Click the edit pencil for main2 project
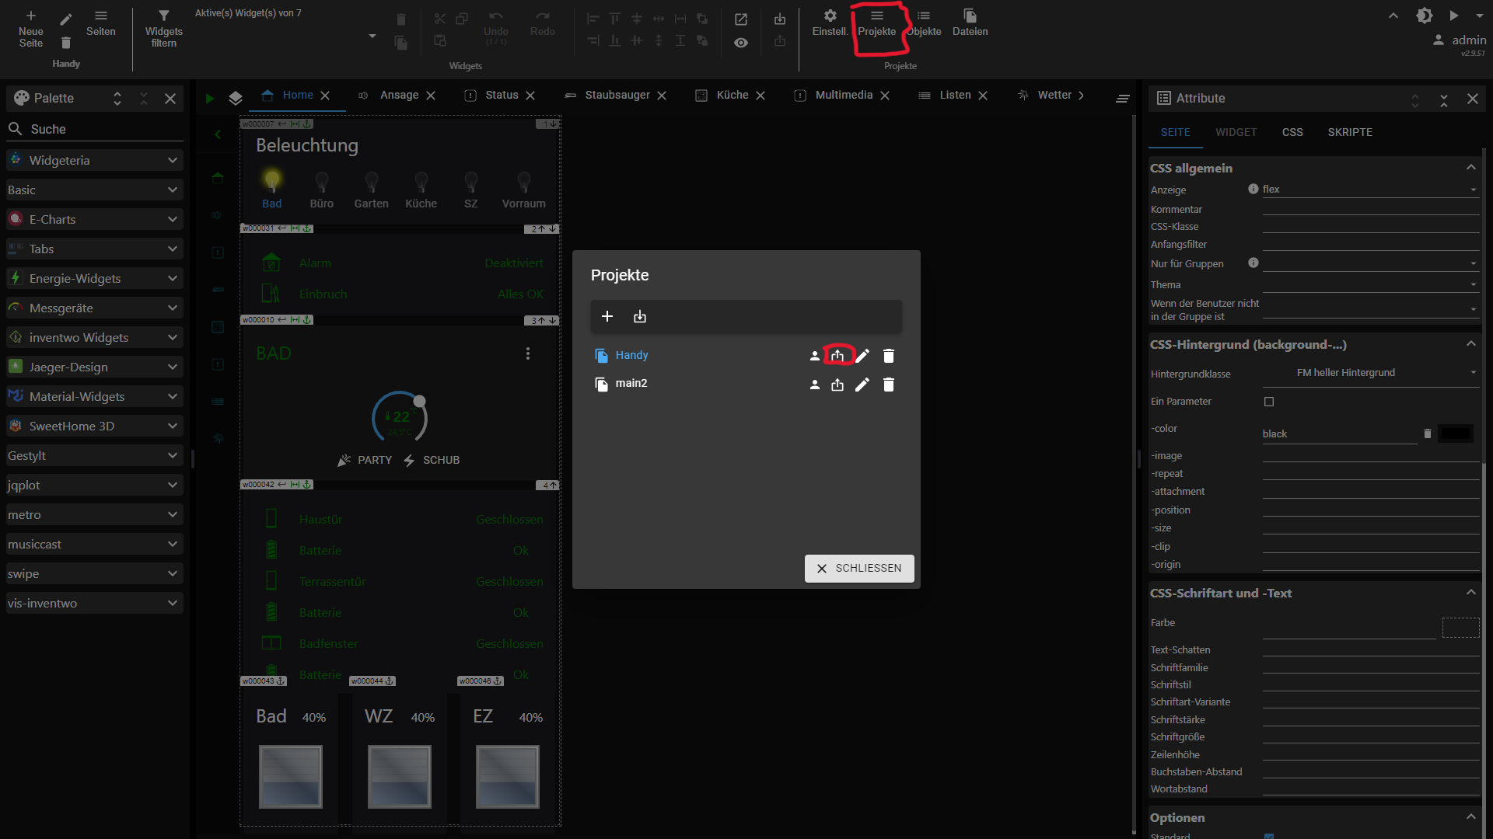1493x839 pixels. pos(862,385)
